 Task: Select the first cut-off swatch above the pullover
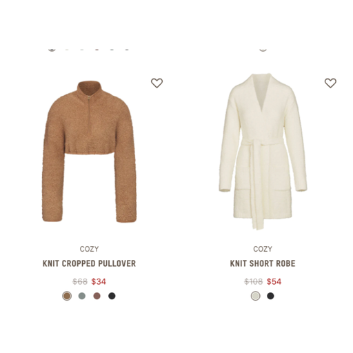click(52, 50)
